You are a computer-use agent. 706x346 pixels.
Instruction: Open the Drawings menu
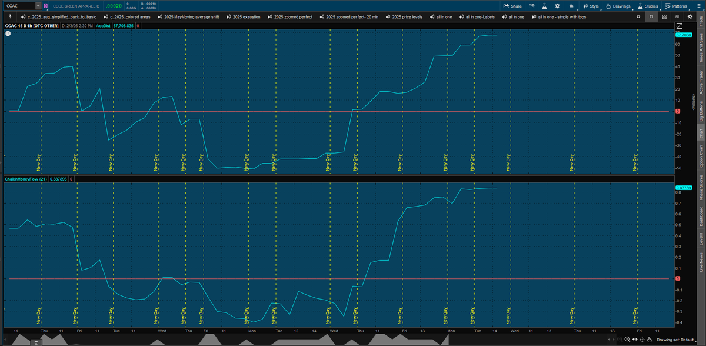(x=618, y=6)
